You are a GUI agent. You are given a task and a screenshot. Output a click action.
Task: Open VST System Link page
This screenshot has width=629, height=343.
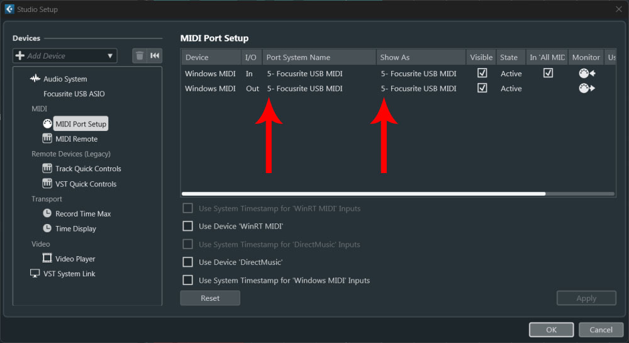(69, 274)
